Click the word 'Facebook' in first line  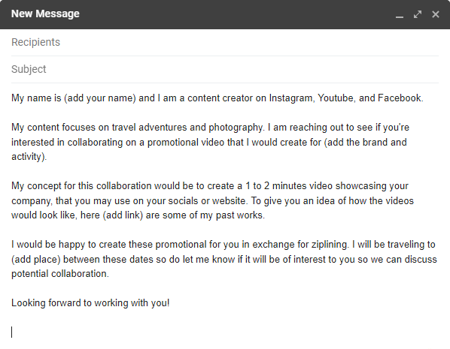400,98
